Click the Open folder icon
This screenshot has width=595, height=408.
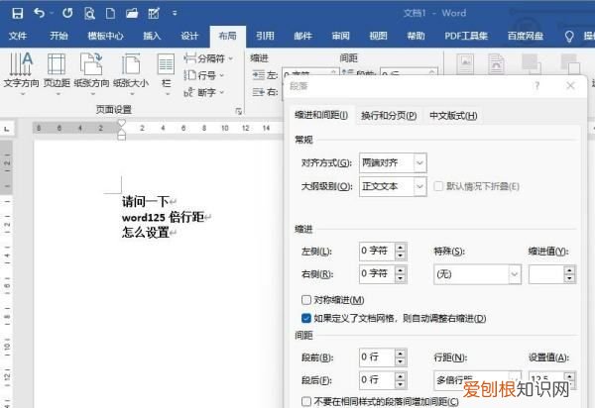click(x=132, y=14)
